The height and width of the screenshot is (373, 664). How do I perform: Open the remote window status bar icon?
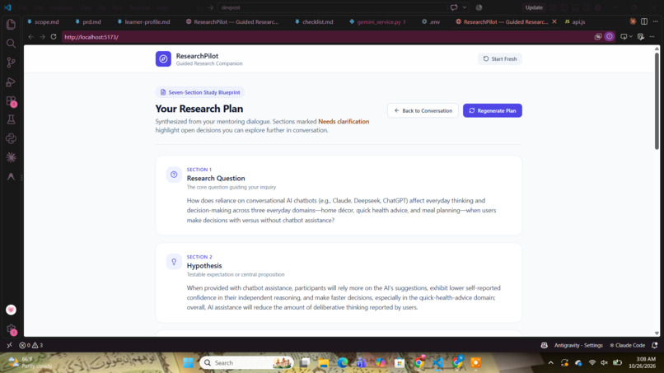(9, 345)
